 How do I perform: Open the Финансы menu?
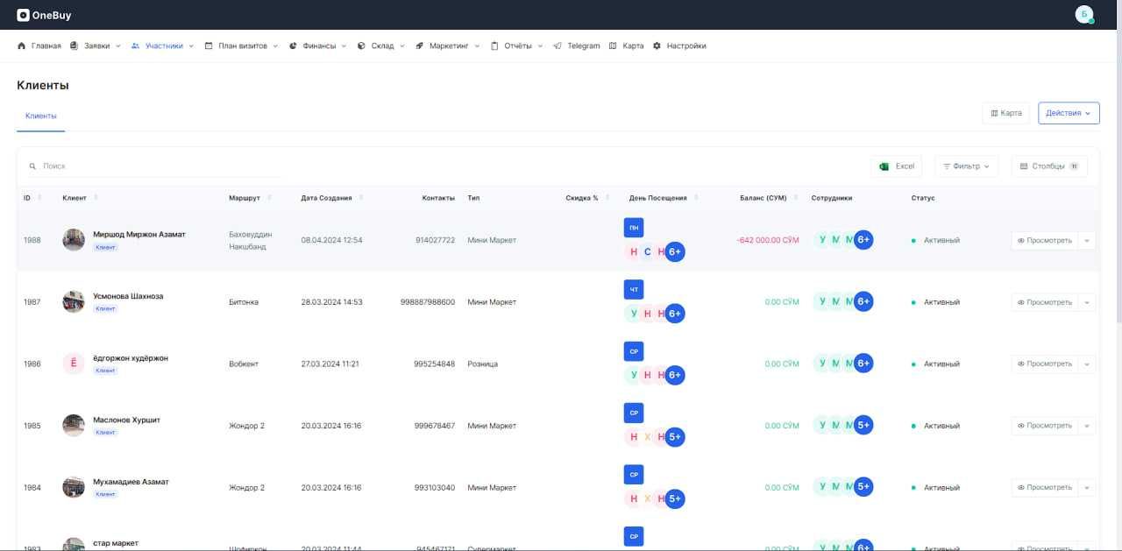coord(317,46)
